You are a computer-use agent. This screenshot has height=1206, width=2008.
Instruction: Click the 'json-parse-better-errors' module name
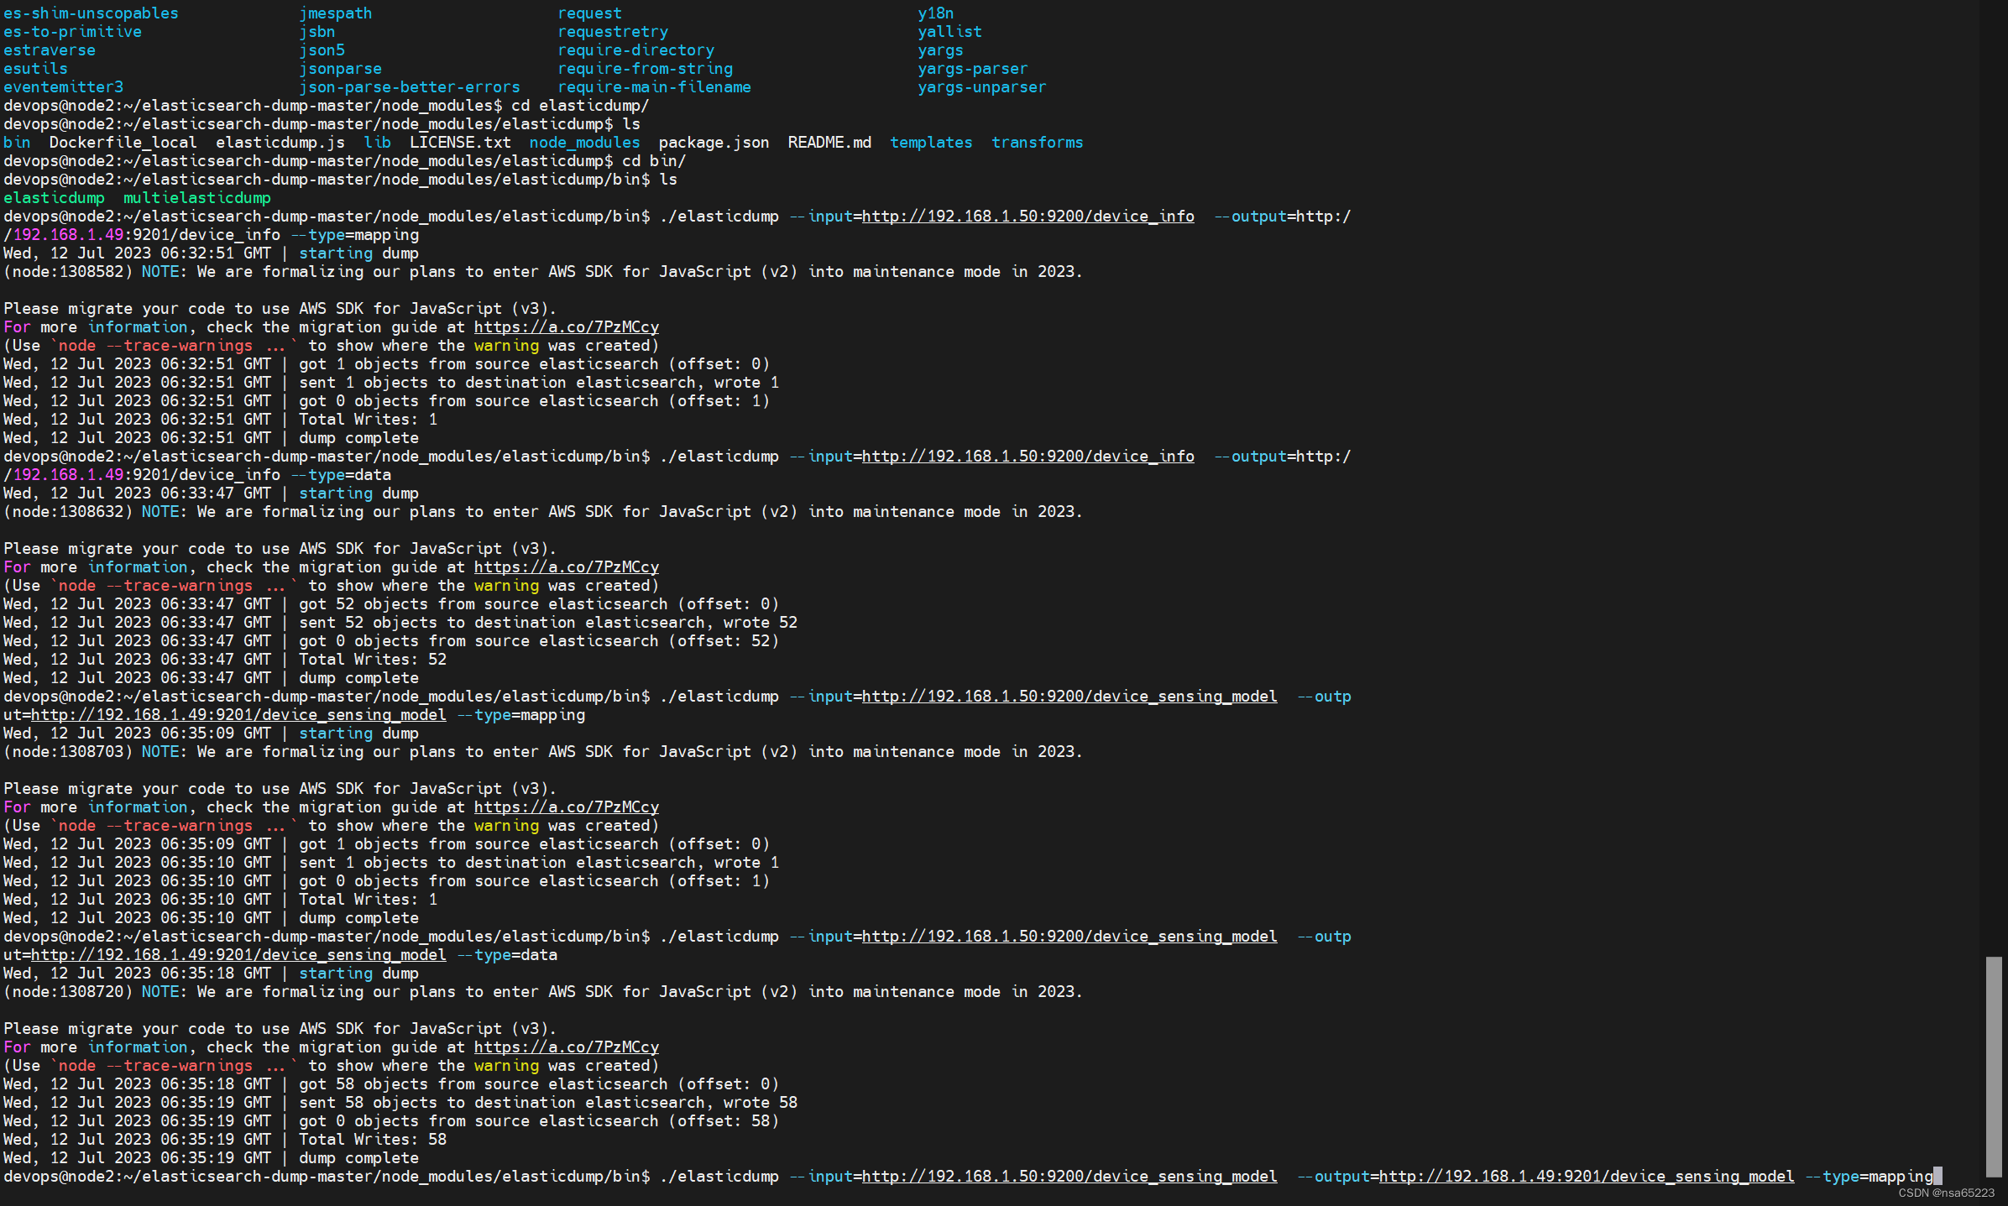[x=410, y=87]
